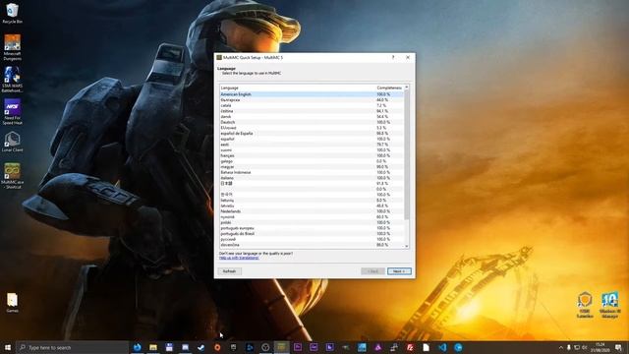Open the volume control in the system tray
This screenshot has width=629, height=354.
(x=585, y=347)
